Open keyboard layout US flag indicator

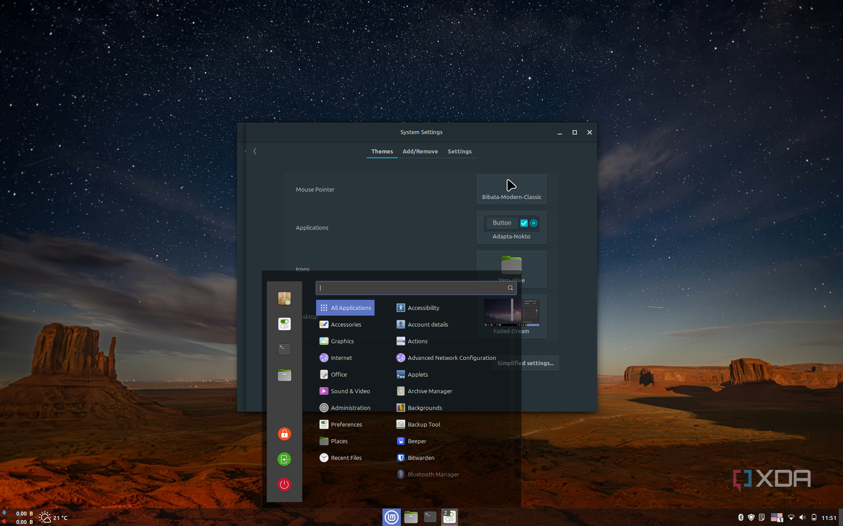(777, 518)
